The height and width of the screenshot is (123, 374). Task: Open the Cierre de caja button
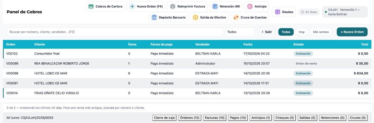pyautogui.click(x=164, y=118)
